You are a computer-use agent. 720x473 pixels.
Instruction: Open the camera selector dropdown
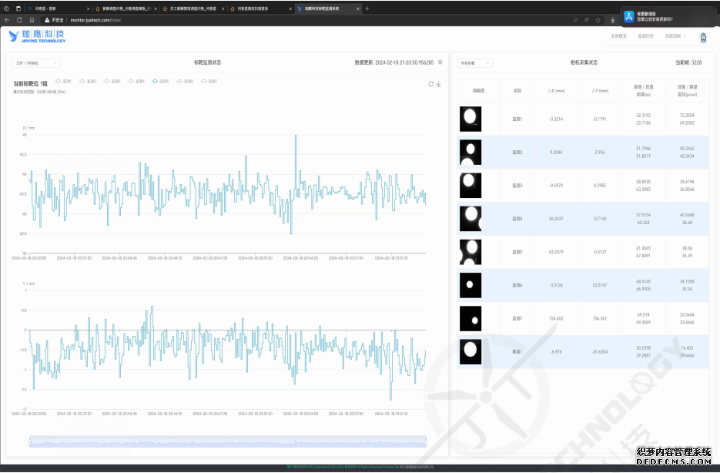click(35, 63)
